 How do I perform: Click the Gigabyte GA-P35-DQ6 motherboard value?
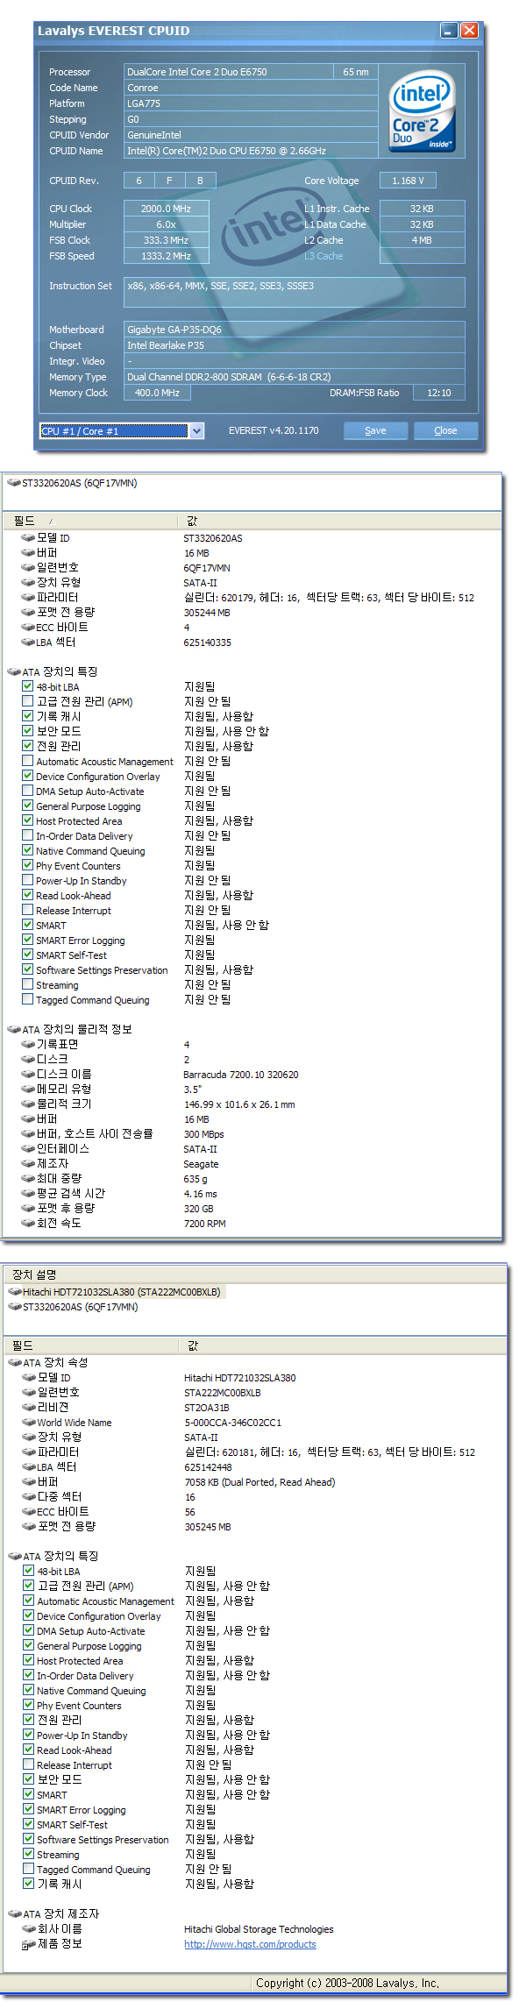[294, 330]
